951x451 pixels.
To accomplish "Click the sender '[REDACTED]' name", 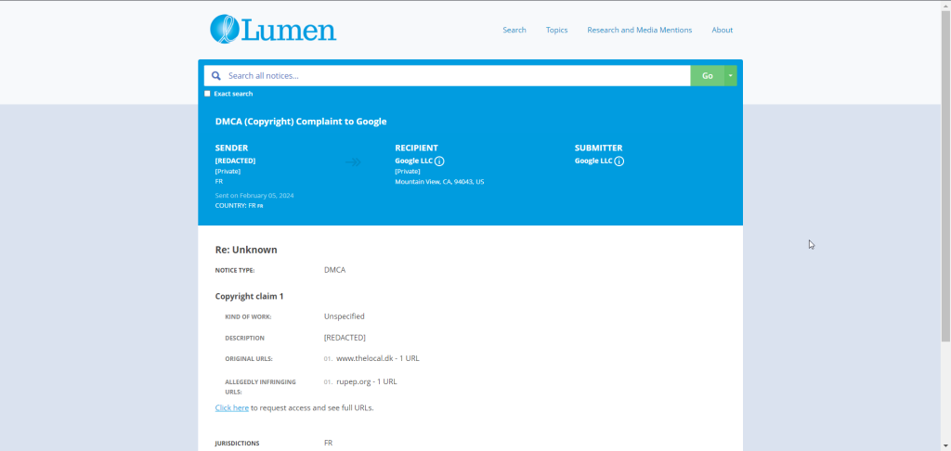I will [x=235, y=161].
